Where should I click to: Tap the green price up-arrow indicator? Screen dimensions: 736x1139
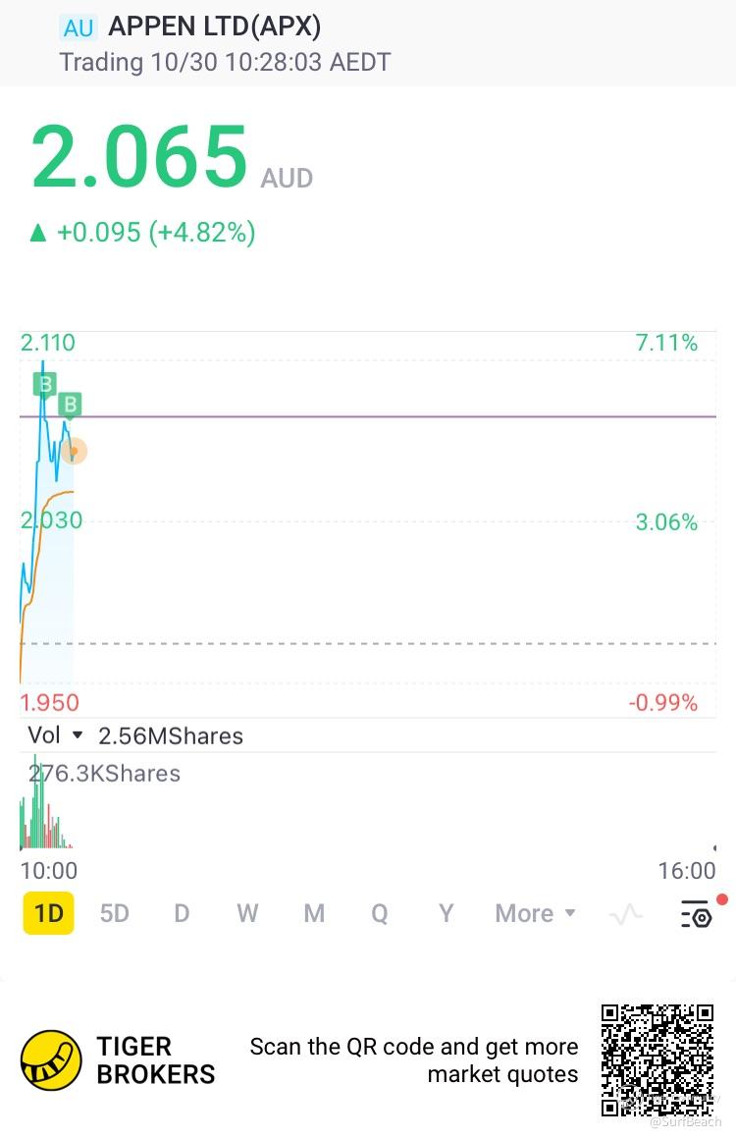click(38, 233)
